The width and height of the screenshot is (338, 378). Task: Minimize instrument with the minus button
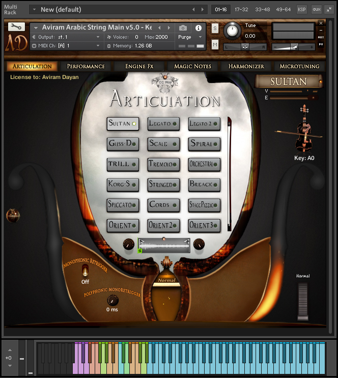321,30
